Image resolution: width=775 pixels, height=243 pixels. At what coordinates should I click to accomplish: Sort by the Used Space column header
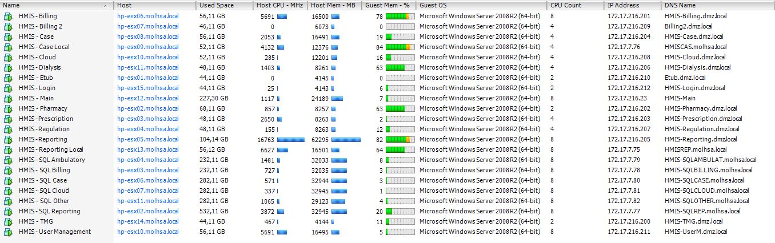pyautogui.click(x=215, y=5)
